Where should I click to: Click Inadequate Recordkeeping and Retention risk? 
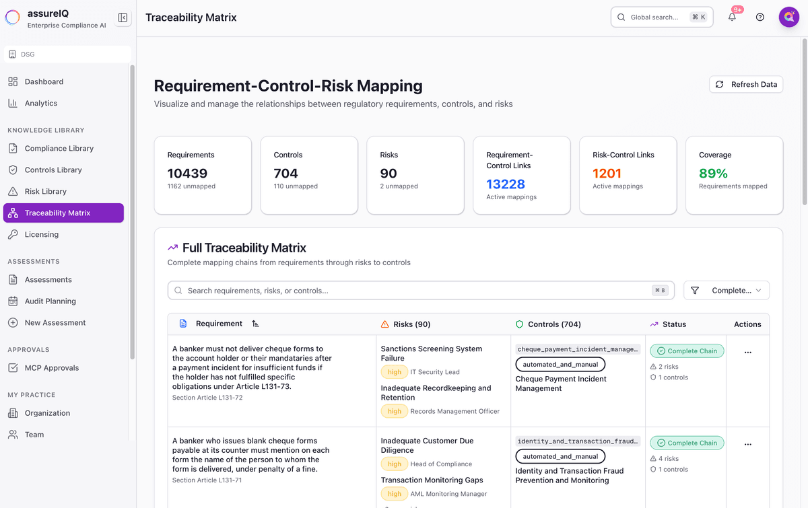[436, 392]
